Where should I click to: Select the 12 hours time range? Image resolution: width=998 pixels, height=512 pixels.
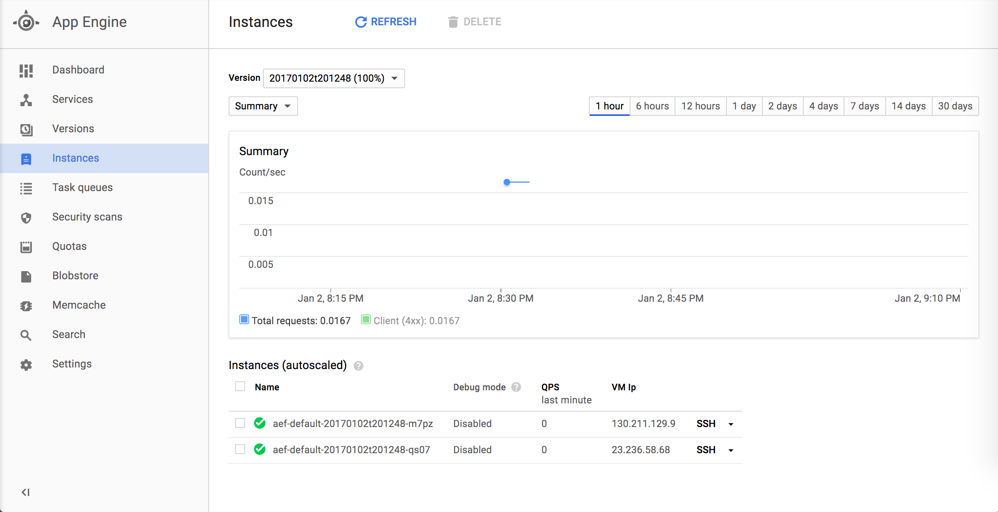click(700, 106)
